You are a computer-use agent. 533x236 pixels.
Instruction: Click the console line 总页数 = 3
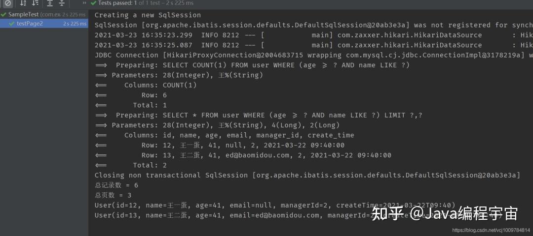pos(113,195)
